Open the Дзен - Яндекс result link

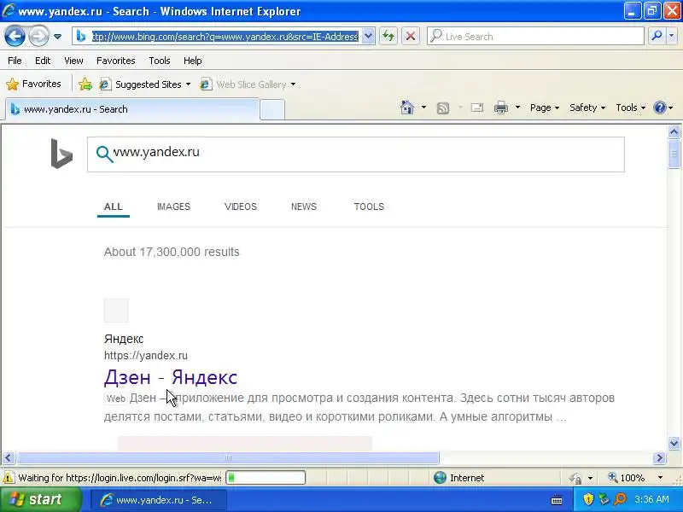[x=170, y=377]
